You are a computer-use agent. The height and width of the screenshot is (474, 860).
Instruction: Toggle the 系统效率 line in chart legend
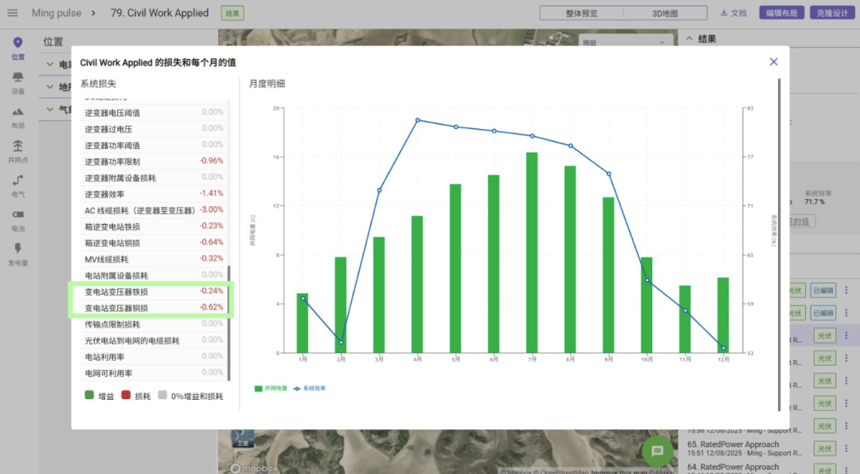[x=309, y=388]
